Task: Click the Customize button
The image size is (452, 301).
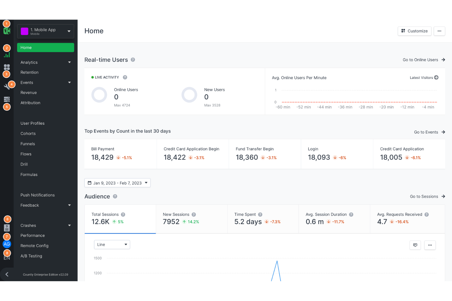Action: pos(414,31)
